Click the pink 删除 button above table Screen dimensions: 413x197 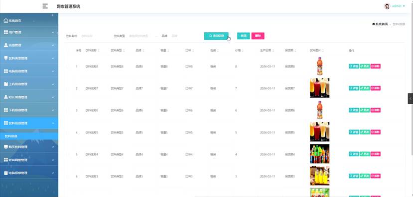pyautogui.click(x=258, y=36)
